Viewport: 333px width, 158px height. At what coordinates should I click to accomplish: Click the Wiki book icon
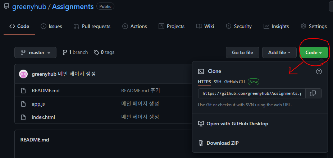click(x=199, y=26)
